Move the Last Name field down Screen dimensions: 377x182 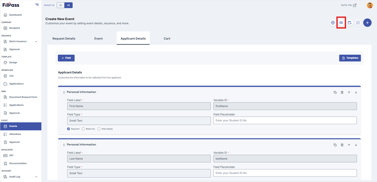tap(356, 145)
